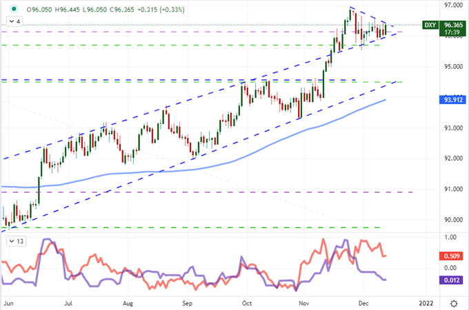Click the 95.000 price scale label
This screenshot has height=310, width=469.
click(453, 67)
